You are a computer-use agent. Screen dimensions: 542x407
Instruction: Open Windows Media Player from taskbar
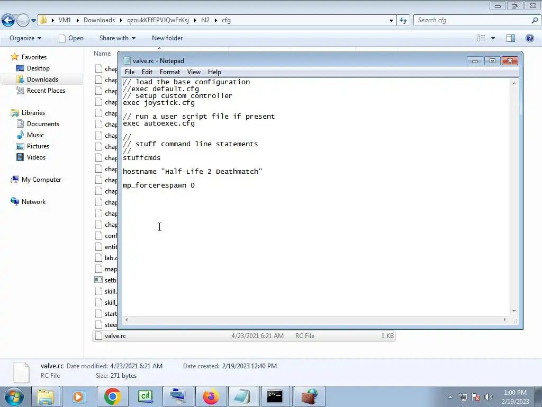pos(78,396)
